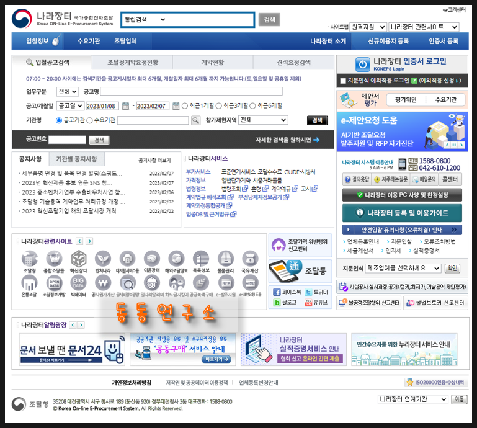Switch to the 계약현황 tab
Viewport: 477px width, 428px height.
coord(213,63)
